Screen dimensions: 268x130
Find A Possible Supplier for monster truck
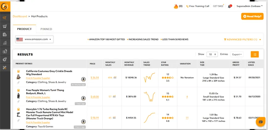[38, 123]
